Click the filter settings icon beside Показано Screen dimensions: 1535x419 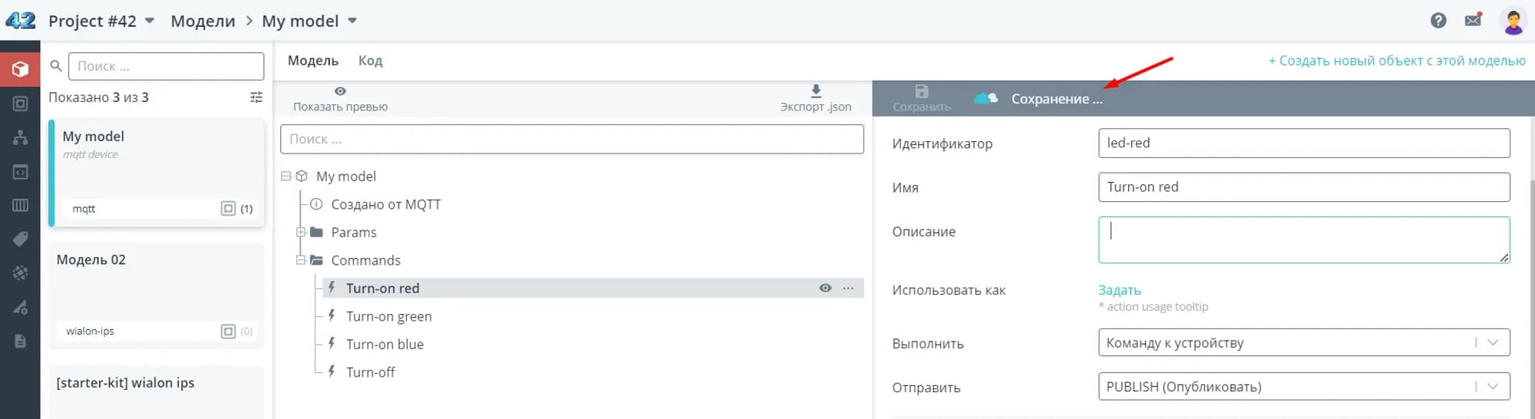(x=256, y=97)
